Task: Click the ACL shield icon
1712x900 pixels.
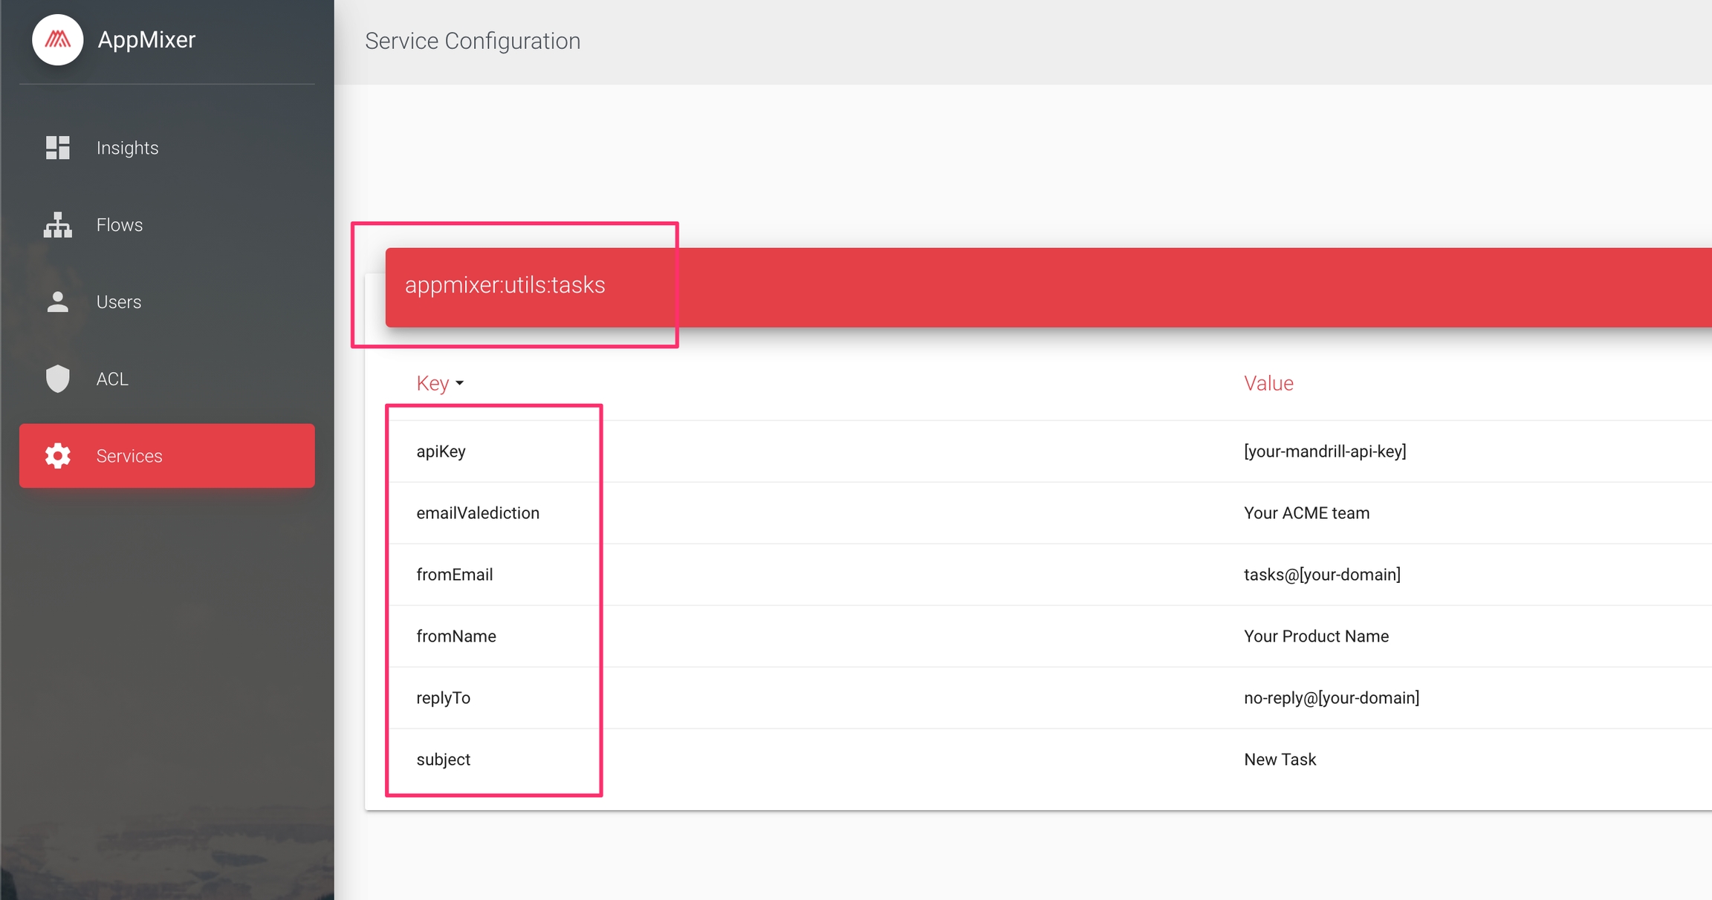Action: [57, 379]
